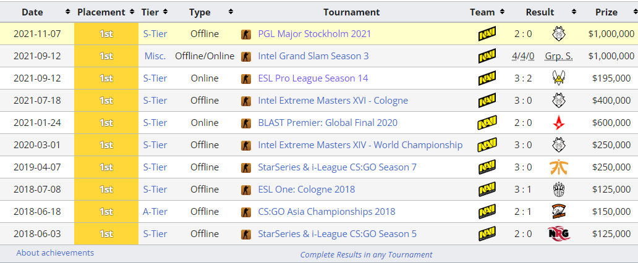This screenshot has height=263, width=638.
Task: Click the gold 1st placement cell for 2021-11-07
Action: (x=106, y=34)
